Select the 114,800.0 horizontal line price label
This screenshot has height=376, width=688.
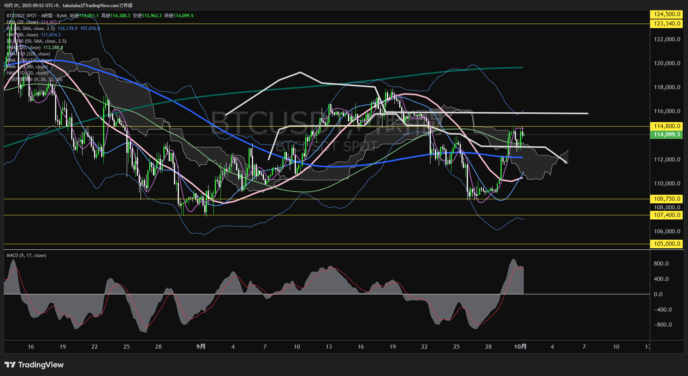[x=666, y=126]
